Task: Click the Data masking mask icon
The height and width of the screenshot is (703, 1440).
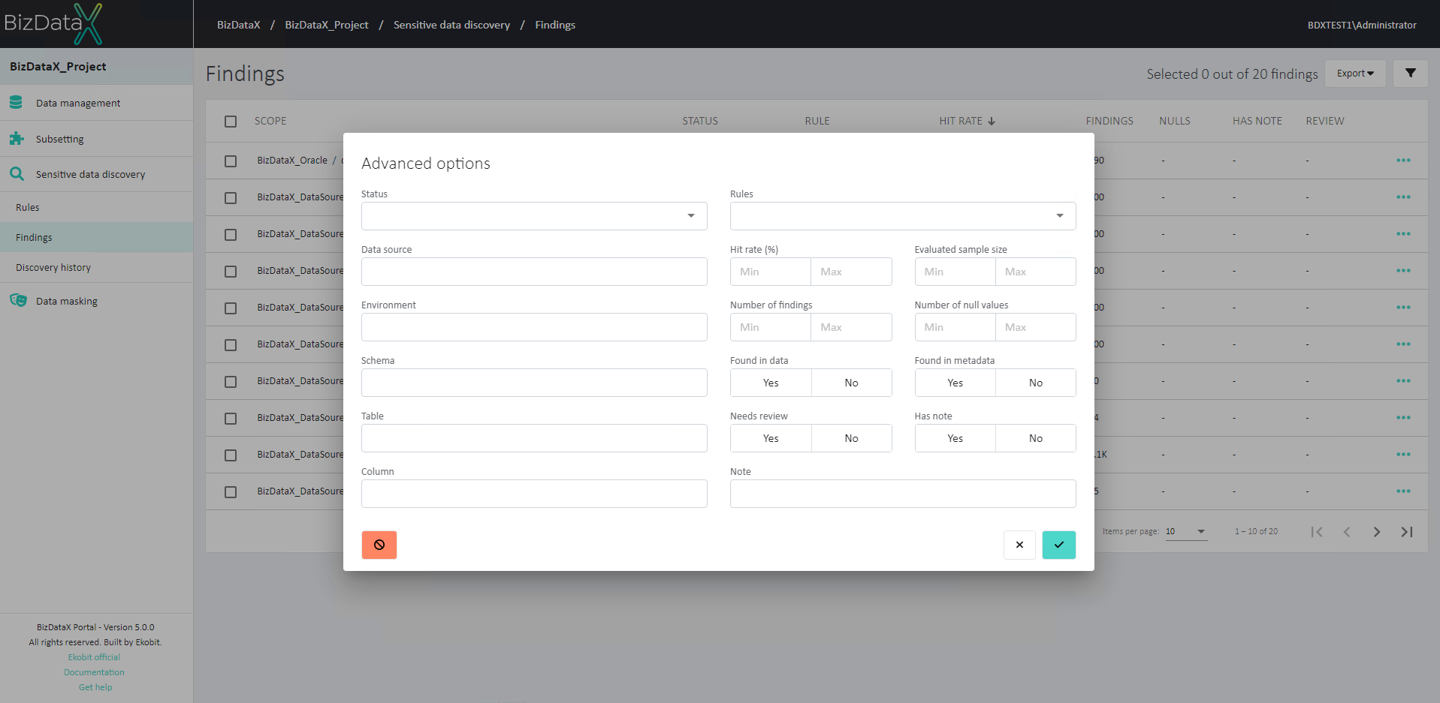Action: click(x=18, y=300)
